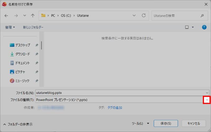Open ドキュメント in the sidebar

click(20, 63)
